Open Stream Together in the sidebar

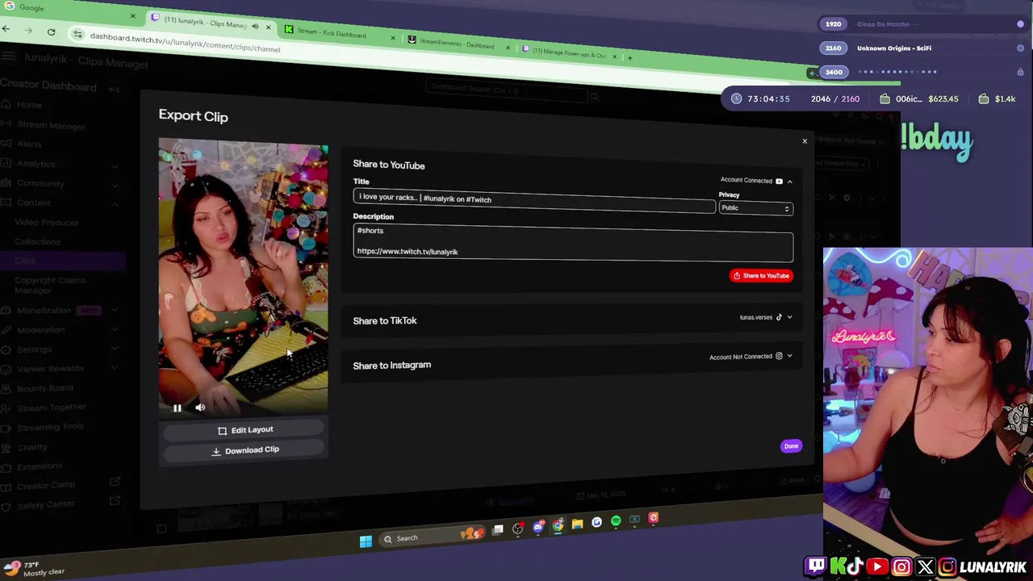tap(52, 408)
